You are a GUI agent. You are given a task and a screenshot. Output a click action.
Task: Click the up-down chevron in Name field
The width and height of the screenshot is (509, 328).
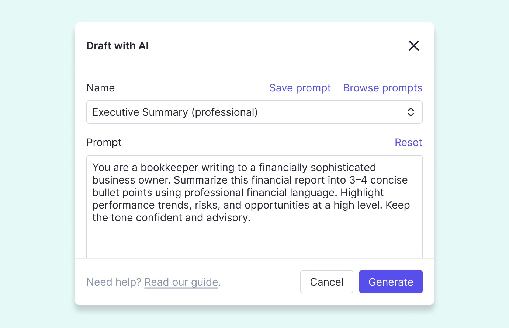pos(411,112)
